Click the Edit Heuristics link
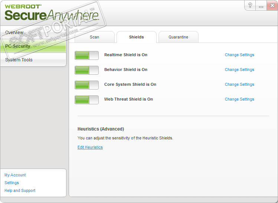278x203 pixels. [90, 147]
